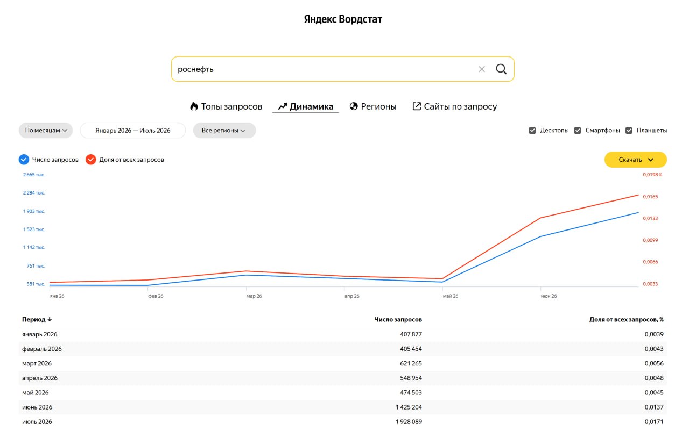Clear the search query with the X icon
This screenshot has width=689, height=438.
pos(482,69)
